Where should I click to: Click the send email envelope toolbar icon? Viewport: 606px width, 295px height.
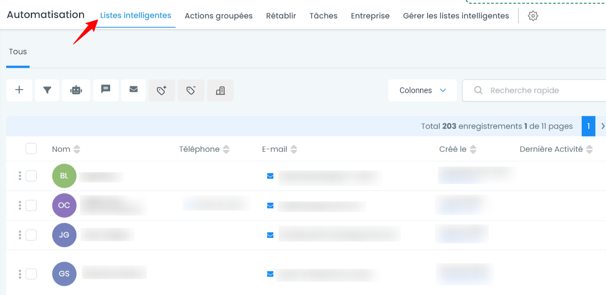134,90
